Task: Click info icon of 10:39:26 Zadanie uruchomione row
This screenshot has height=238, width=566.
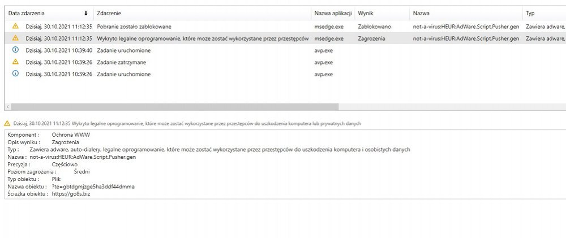Action: click(x=15, y=74)
